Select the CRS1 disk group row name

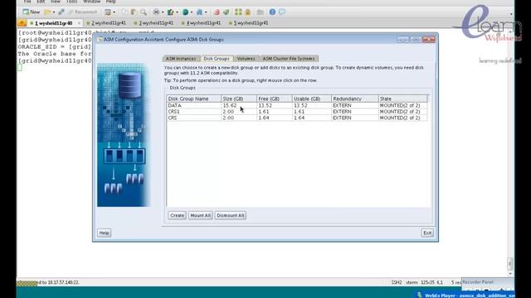tap(173, 112)
